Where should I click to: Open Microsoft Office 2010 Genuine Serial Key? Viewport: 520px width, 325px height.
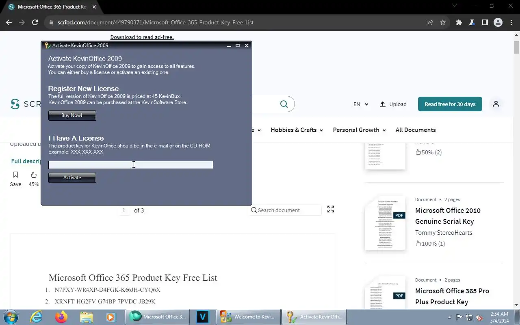(x=448, y=216)
